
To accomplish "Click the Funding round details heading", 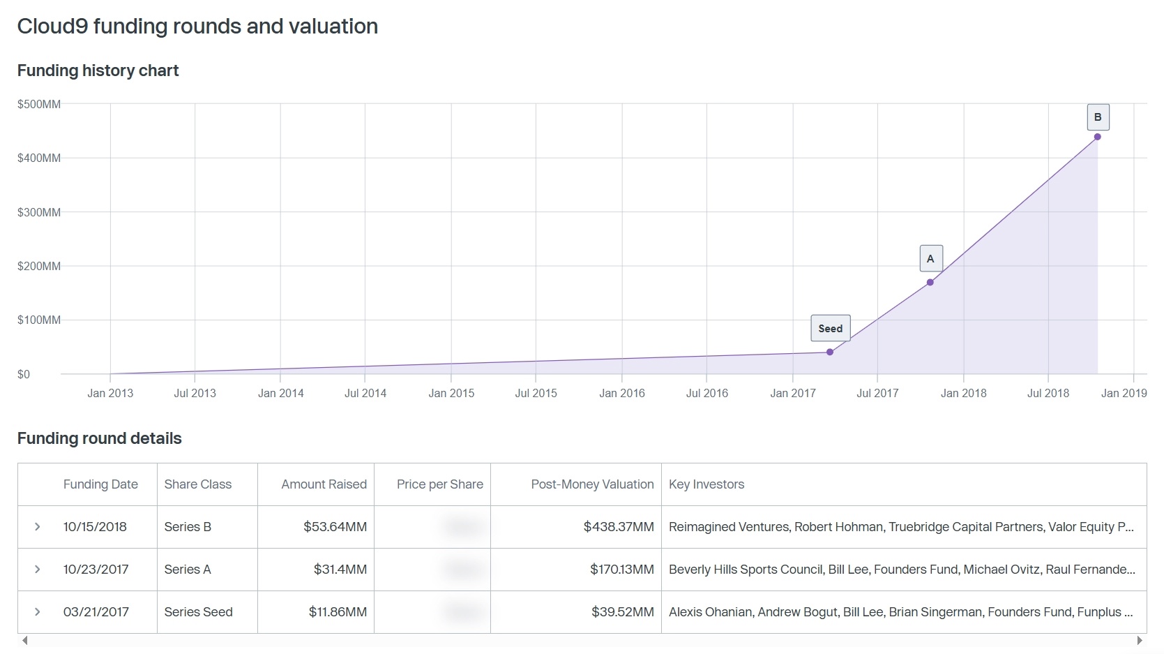I will click(x=100, y=438).
